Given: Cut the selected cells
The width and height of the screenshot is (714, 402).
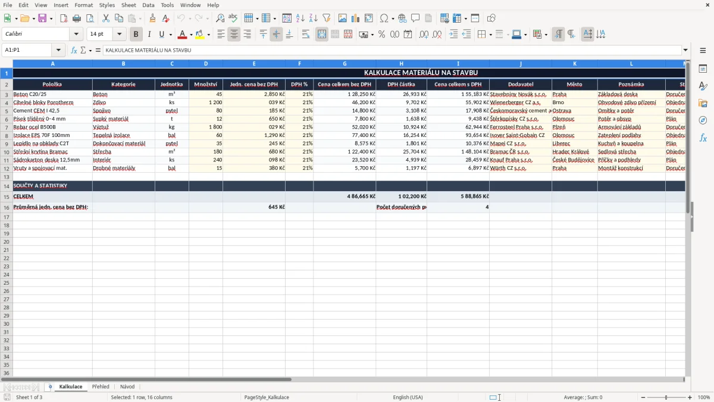Looking at the screenshot, I should [106, 18].
